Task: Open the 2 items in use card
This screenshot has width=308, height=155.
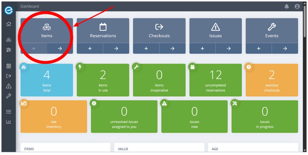Action: 103,80
